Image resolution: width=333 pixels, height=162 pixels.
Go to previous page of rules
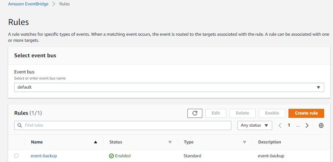[280, 125]
